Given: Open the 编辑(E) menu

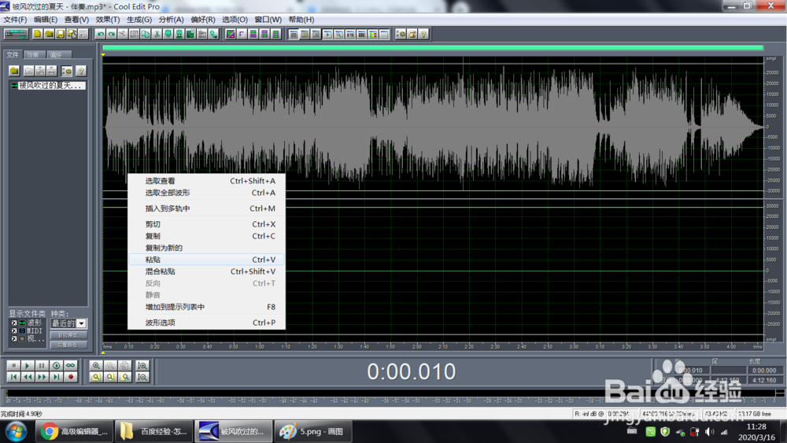Looking at the screenshot, I should [x=46, y=20].
